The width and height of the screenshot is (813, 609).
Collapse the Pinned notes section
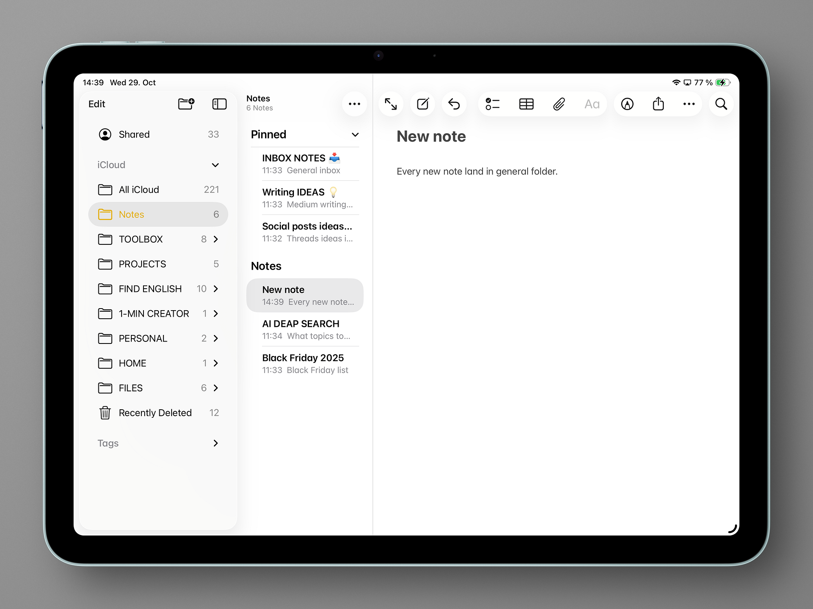tap(355, 135)
